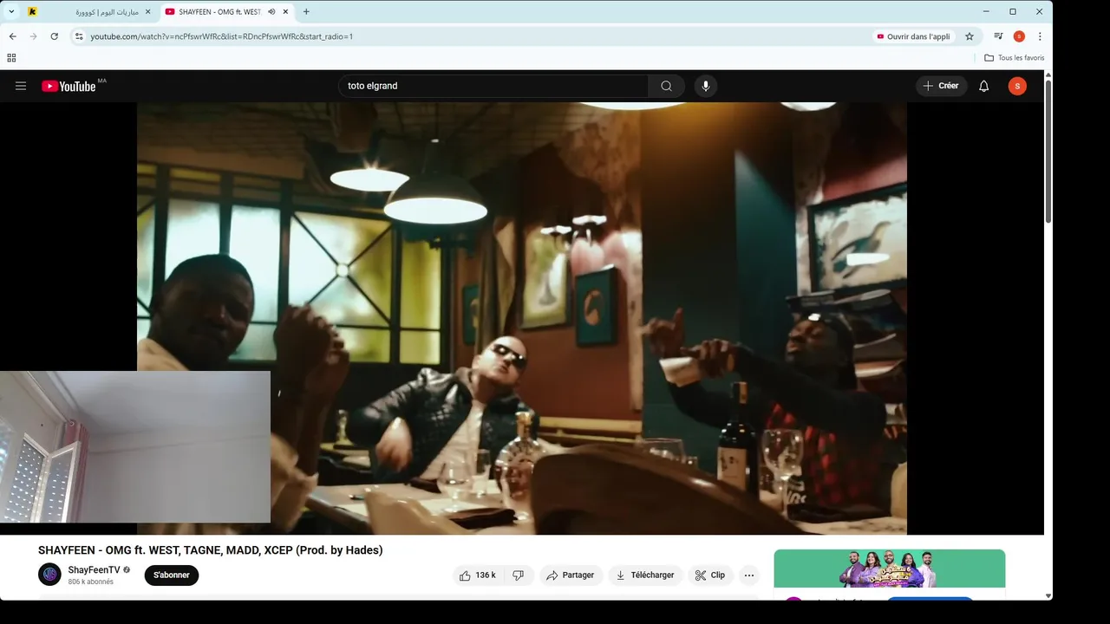Open the ShayFeenTV channel avatar
Viewport: 1110px width, 624px height.
pyautogui.click(x=49, y=575)
